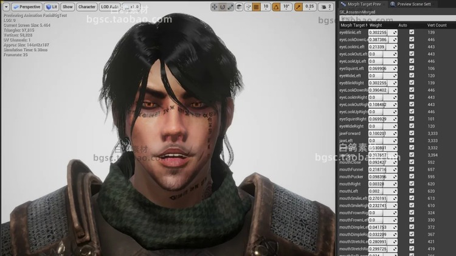The height and width of the screenshot is (256, 456).
Task: Select the mouthStretchLeft morph target row
Action: [397, 241]
